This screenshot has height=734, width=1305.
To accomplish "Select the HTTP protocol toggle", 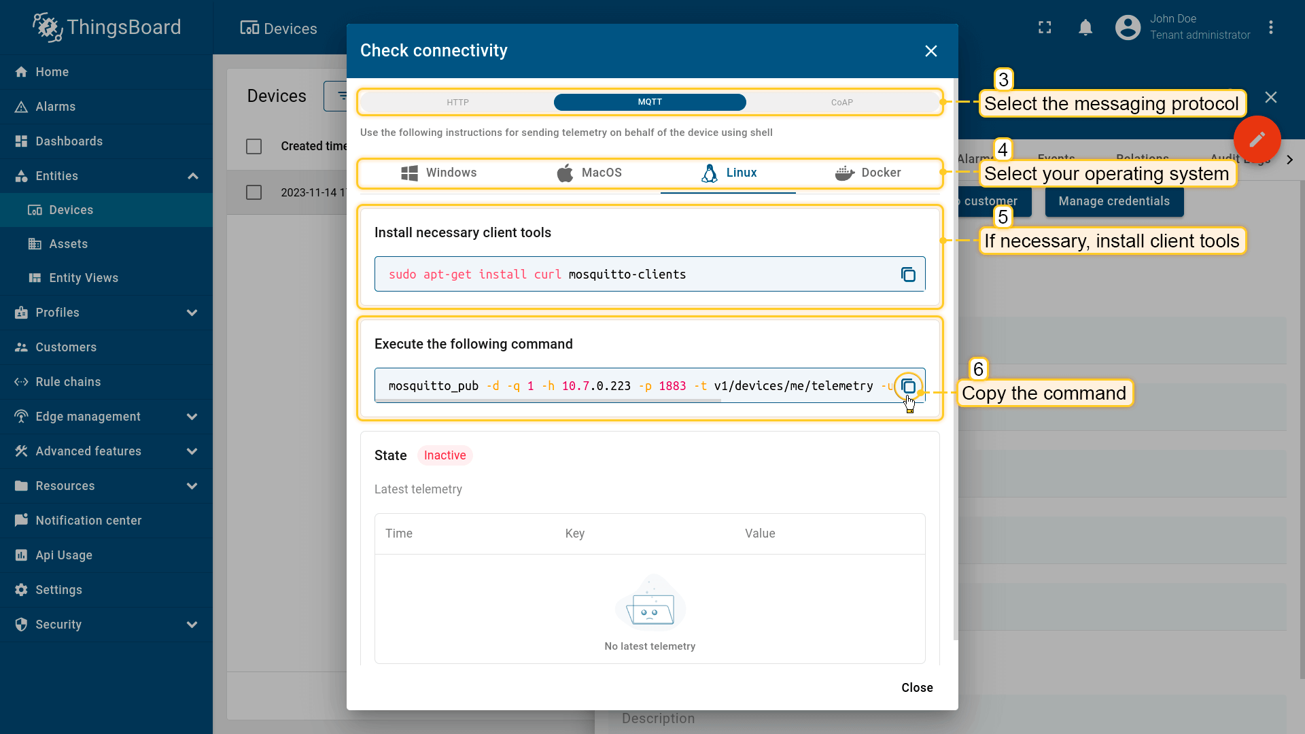I will click(457, 103).
